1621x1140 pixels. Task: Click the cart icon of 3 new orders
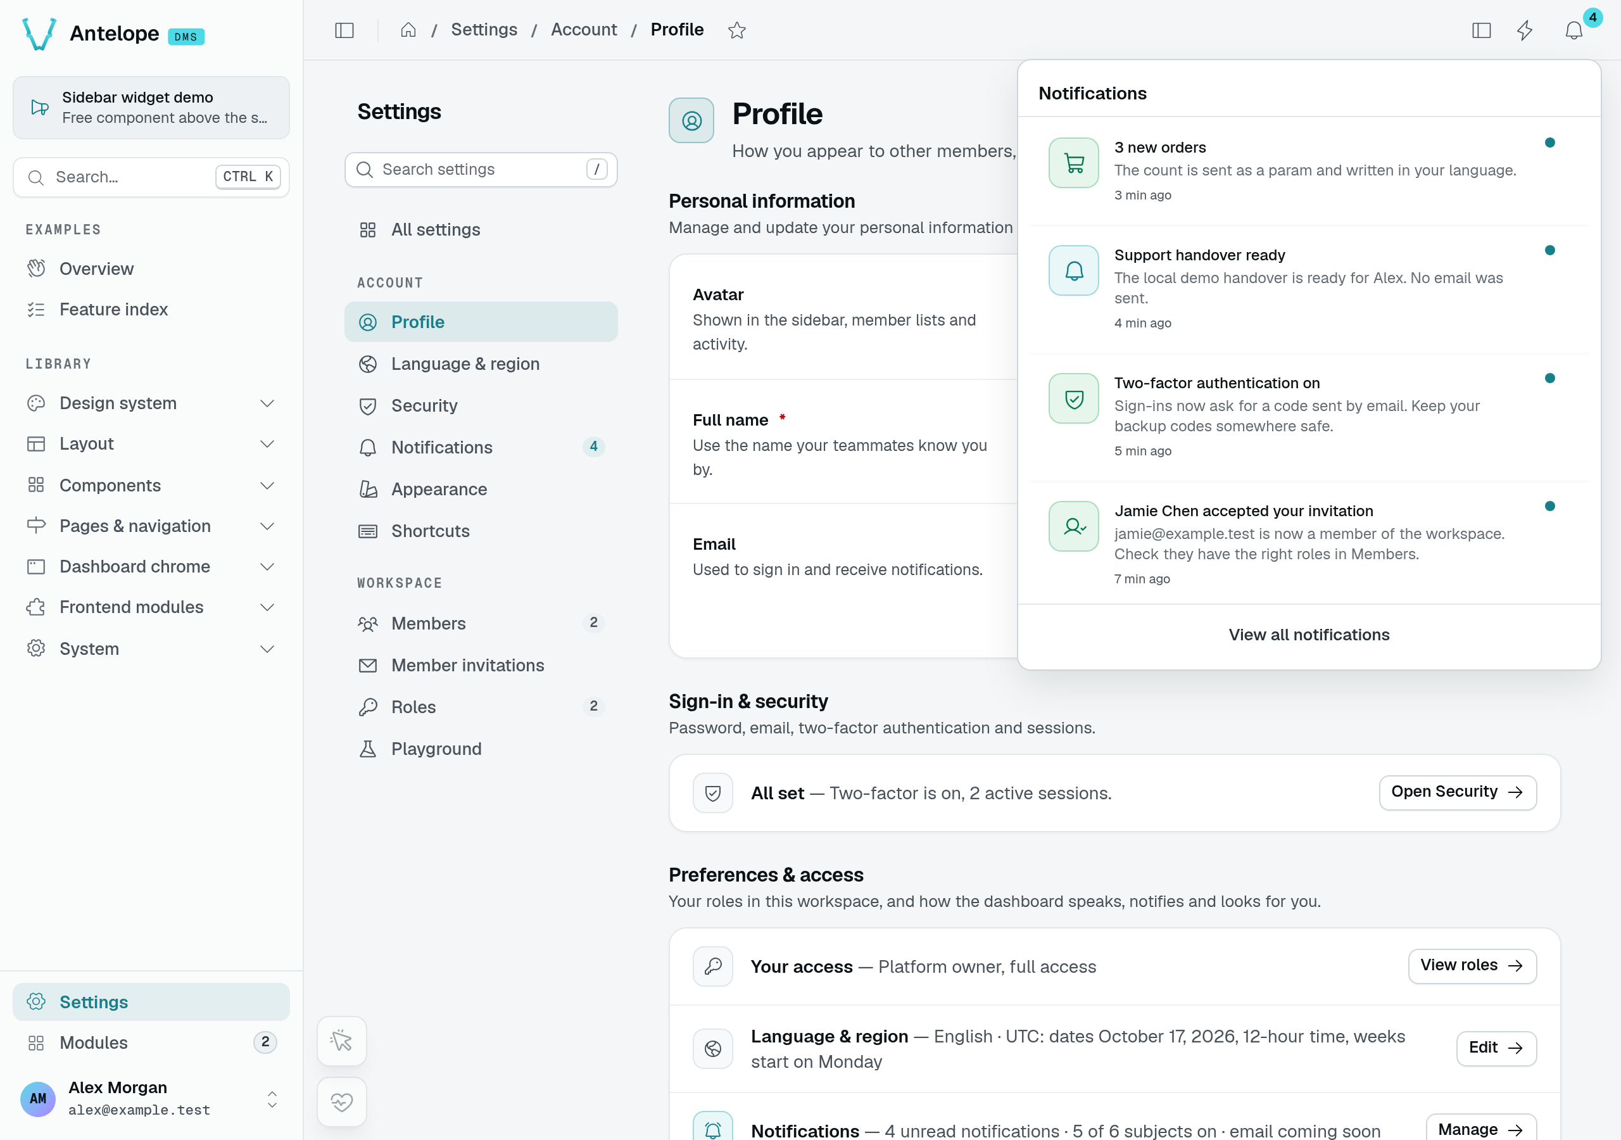[x=1074, y=163]
